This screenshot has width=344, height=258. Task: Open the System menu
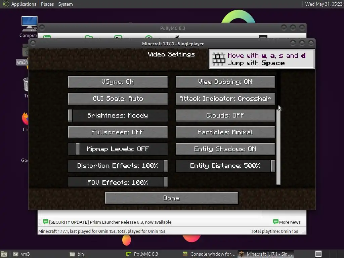(x=66, y=4)
